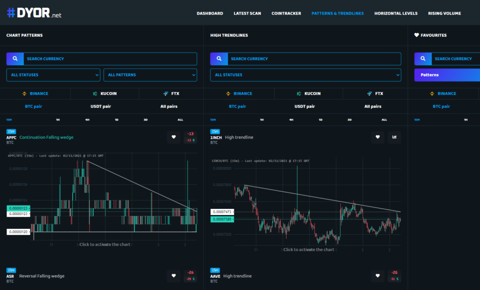
Task: Choose BTC pair in High Trendlines panel
Action: [x=237, y=107]
